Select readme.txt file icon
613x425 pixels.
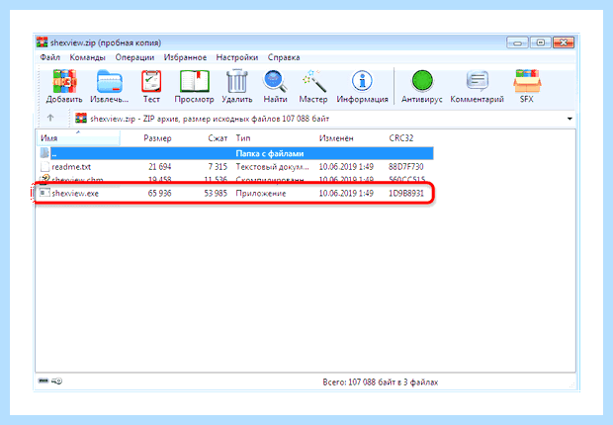(x=44, y=167)
